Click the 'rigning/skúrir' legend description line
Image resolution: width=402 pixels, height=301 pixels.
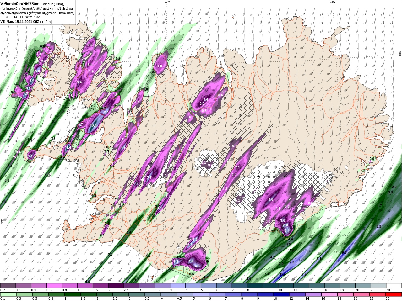coord(36,8)
